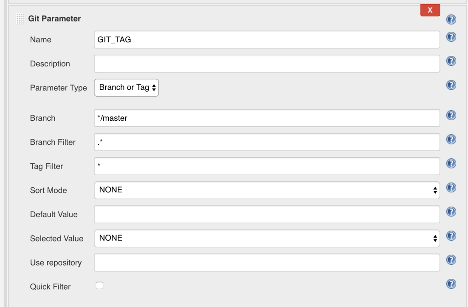This screenshot has width=468, height=307.
Task: Show help for Parameter Type
Action: [x=451, y=85]
